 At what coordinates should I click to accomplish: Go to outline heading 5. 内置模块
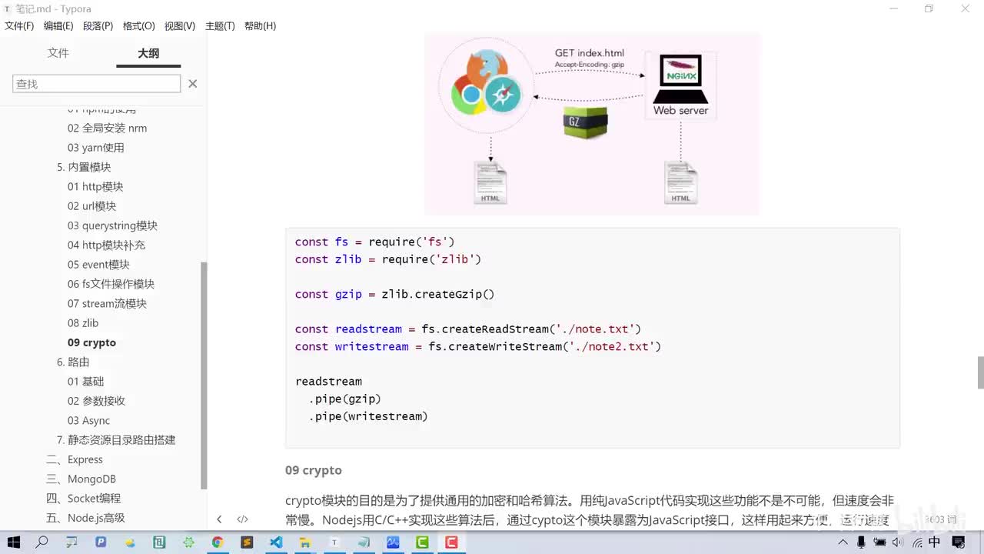pos(84,167)
